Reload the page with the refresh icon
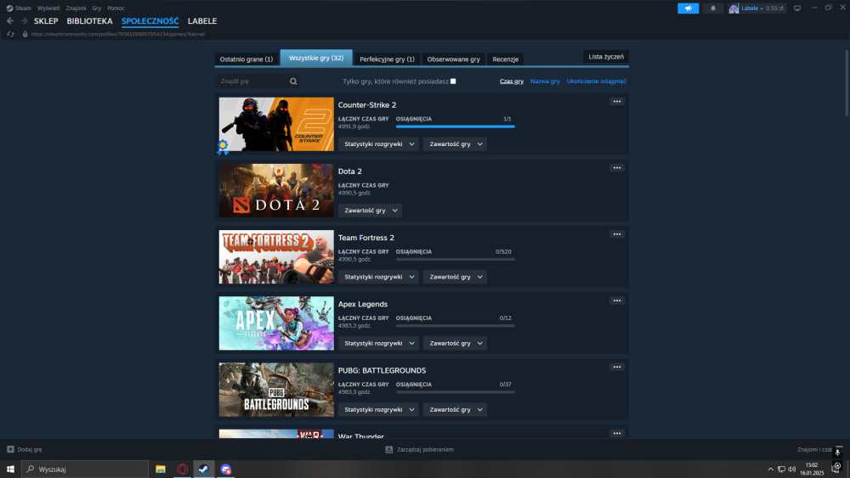Image resolution: width=850 pixels, height=478 pixels. point(10,34)
